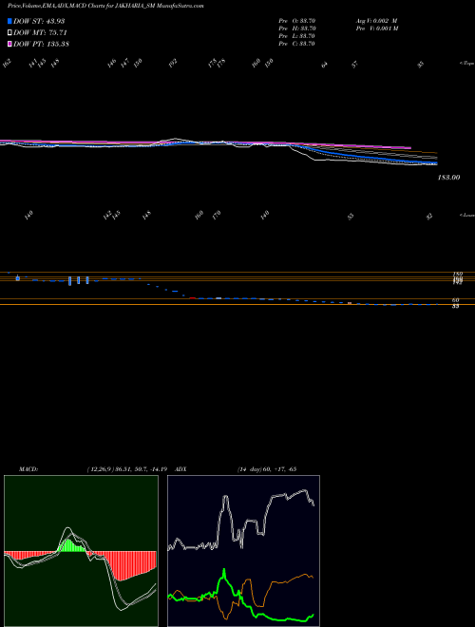Click the 173 top label
This screenshot has height=627, width=475.
click(x=212, y=63)
